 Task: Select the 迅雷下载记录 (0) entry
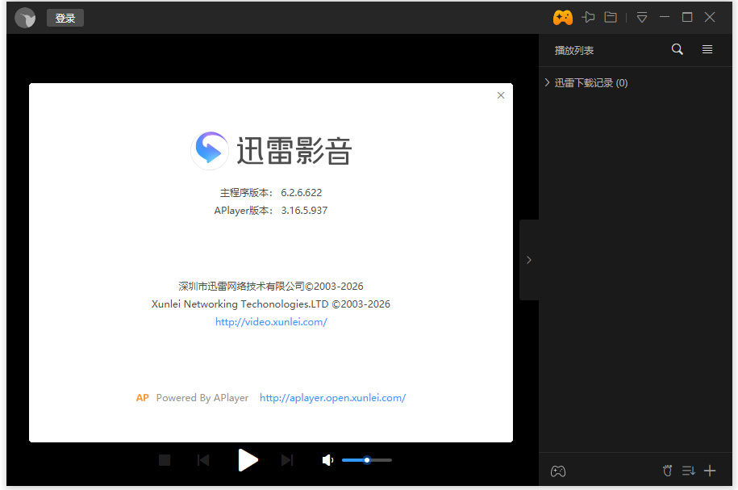(x=593, y=82)
